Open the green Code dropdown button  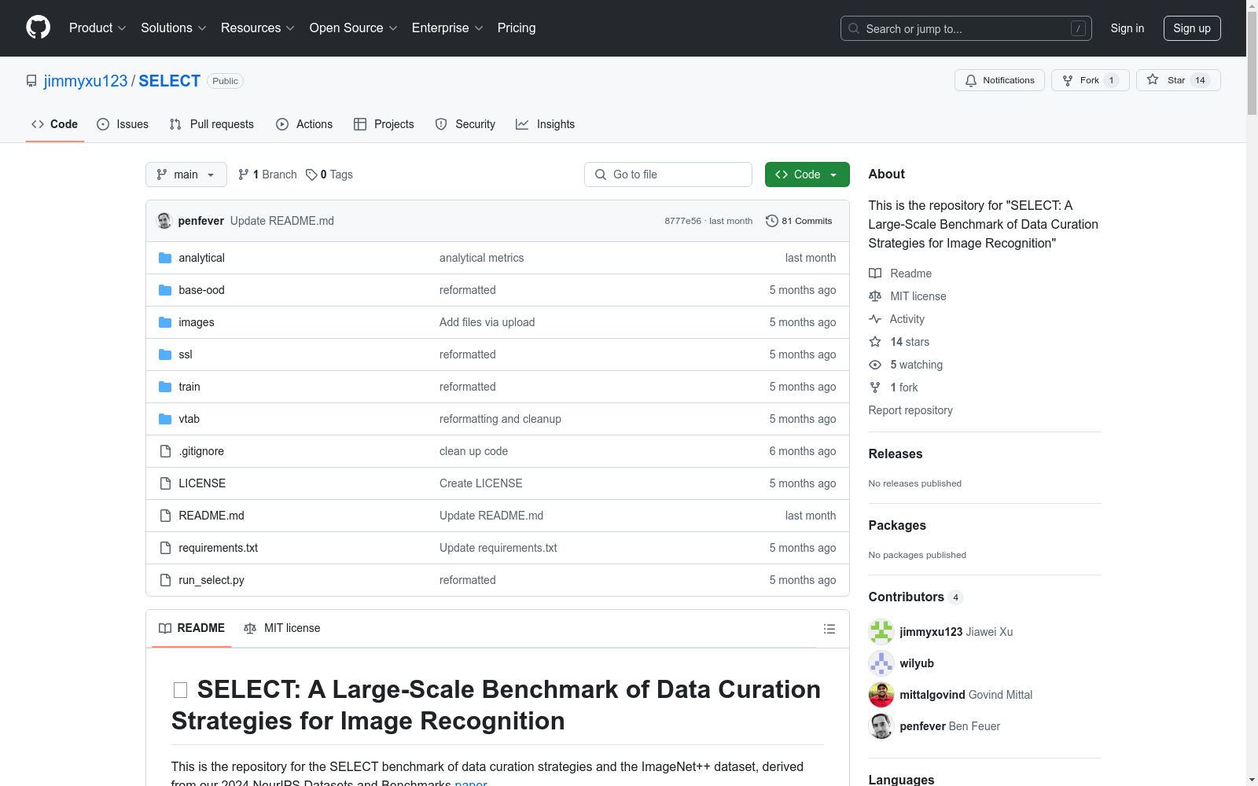point(807,174)
